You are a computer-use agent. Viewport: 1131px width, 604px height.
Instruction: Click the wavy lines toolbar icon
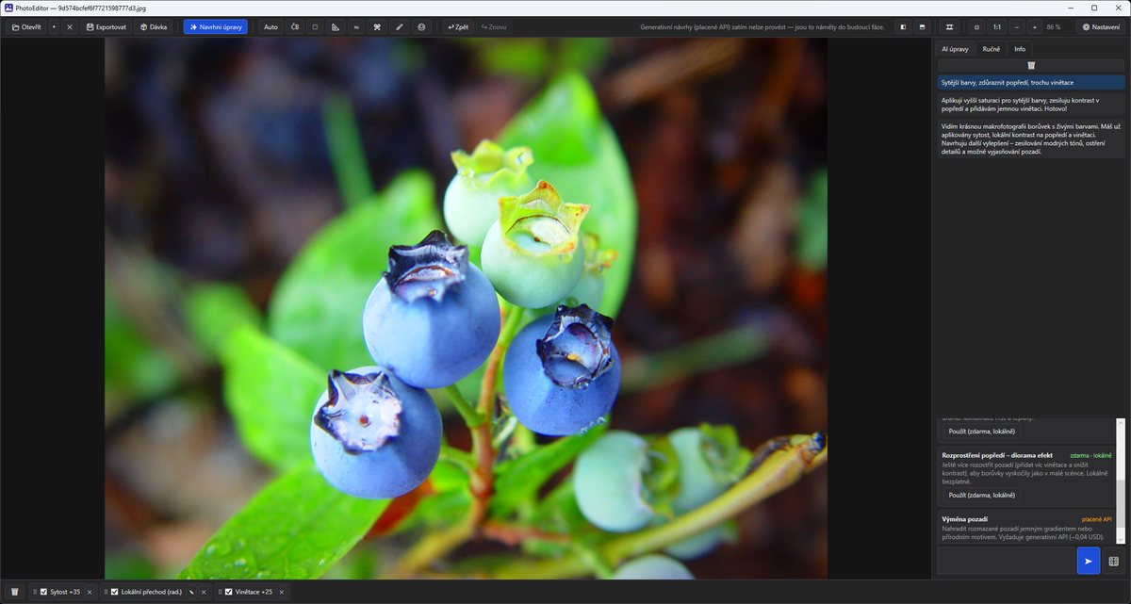(357, 27)
